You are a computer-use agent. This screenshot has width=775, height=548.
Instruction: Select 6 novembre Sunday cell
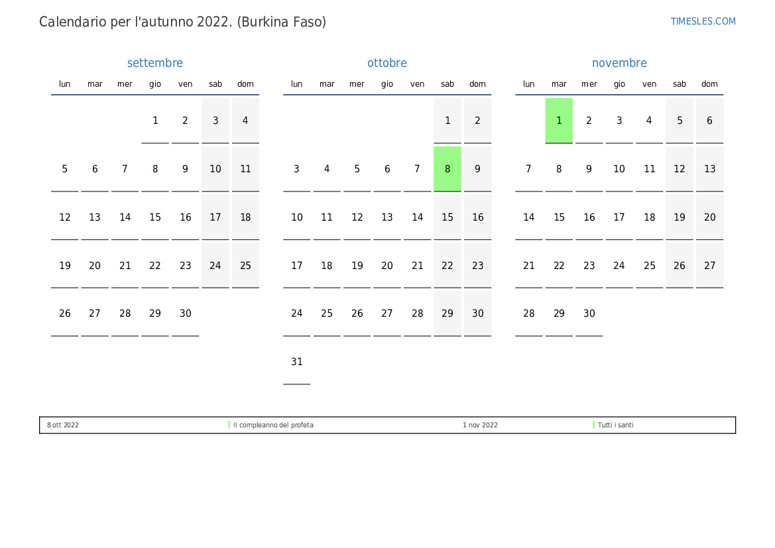tap(710, 121)
